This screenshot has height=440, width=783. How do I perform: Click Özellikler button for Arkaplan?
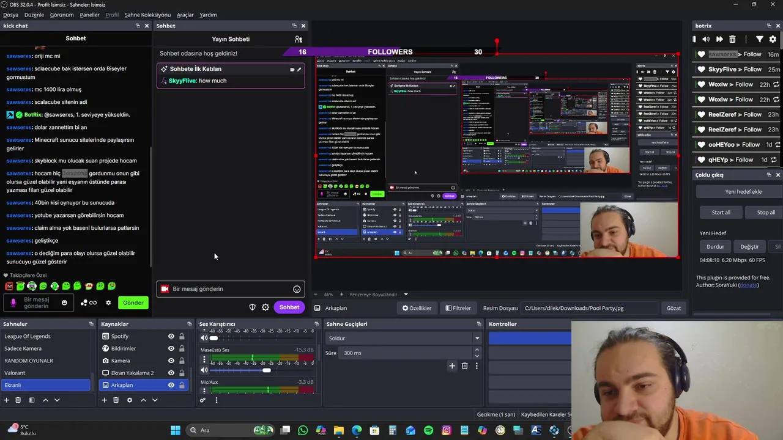(x=417, y=308)
